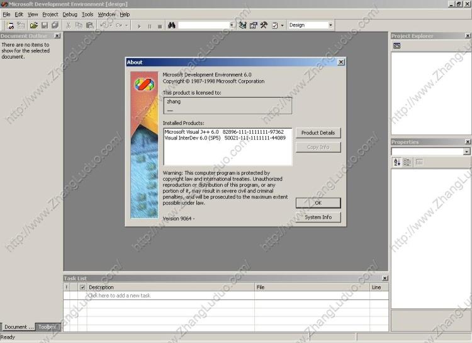Switch to the Document Outline tab
The height and width of the screenshot is (343, 472).
pyautogui.click(x=19, y=327)
